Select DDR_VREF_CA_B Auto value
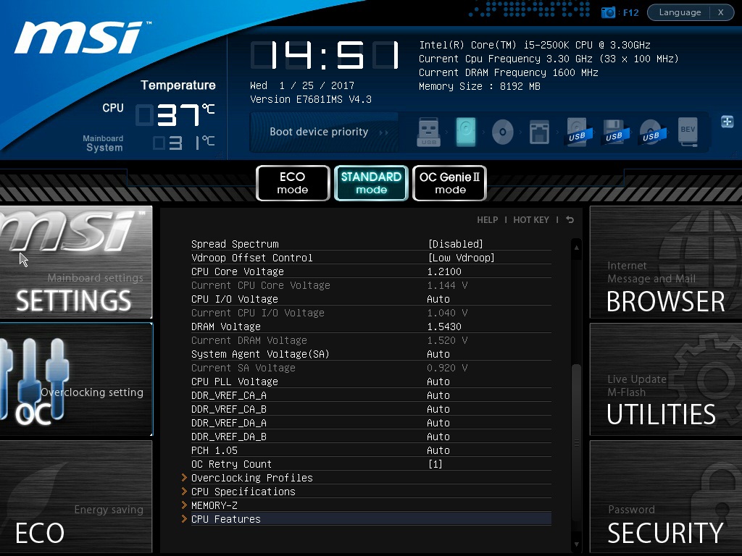Screen dimensions: 742x556 coord(438,408)
